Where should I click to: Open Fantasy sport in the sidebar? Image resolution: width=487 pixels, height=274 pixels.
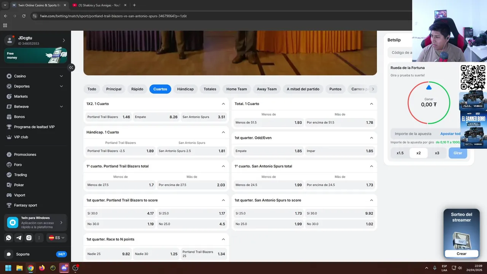pos(25,205)
